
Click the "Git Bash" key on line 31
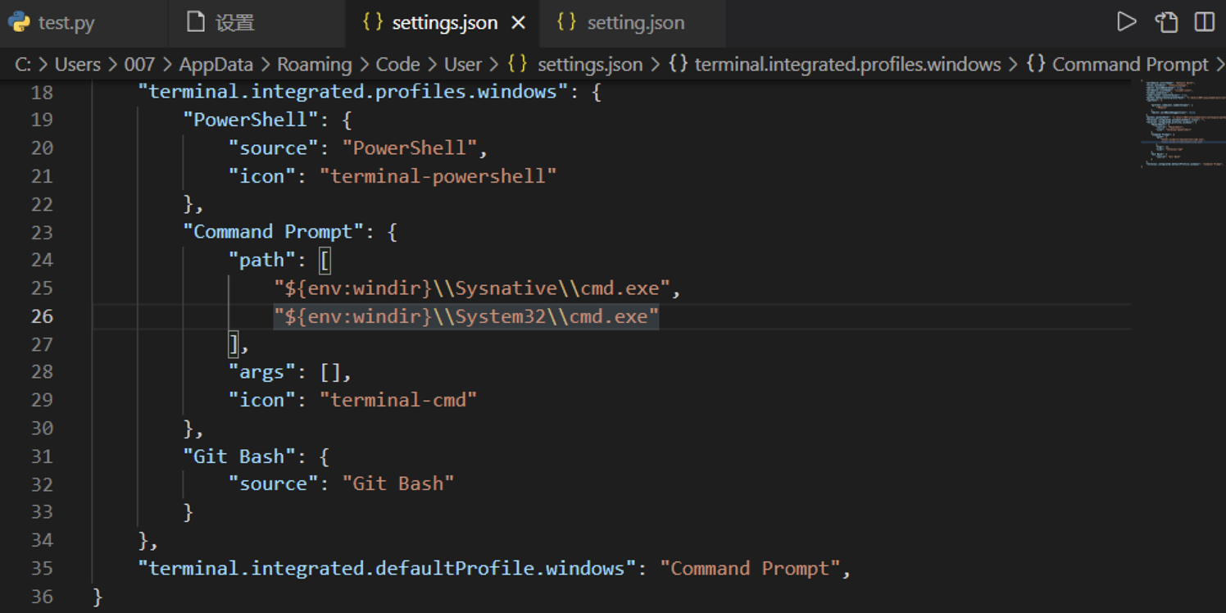(238, 456)
